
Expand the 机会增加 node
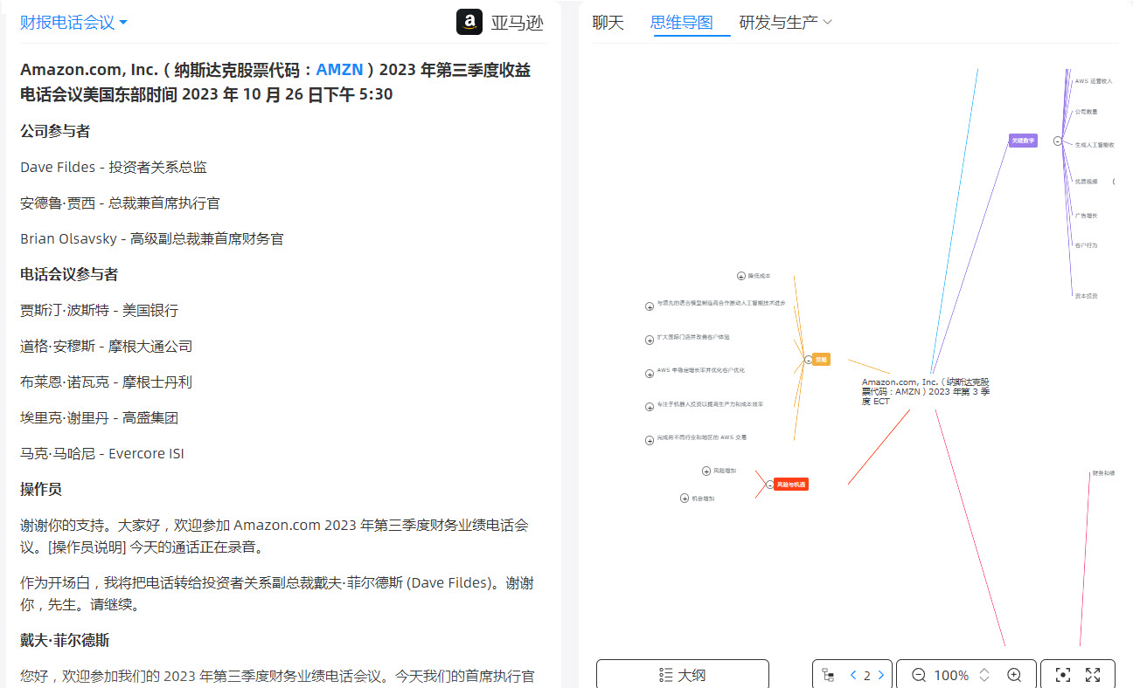[685, 499]
